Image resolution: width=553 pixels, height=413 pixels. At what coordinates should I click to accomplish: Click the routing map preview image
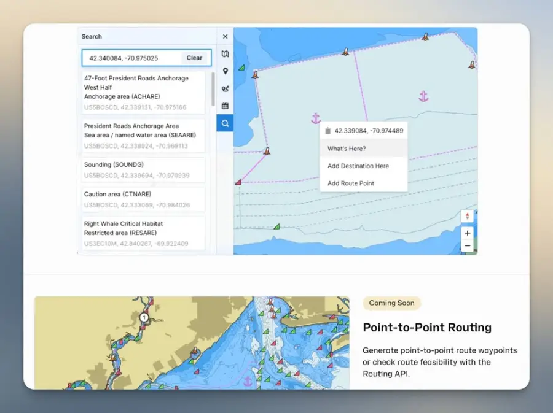(x=192, y=343)
